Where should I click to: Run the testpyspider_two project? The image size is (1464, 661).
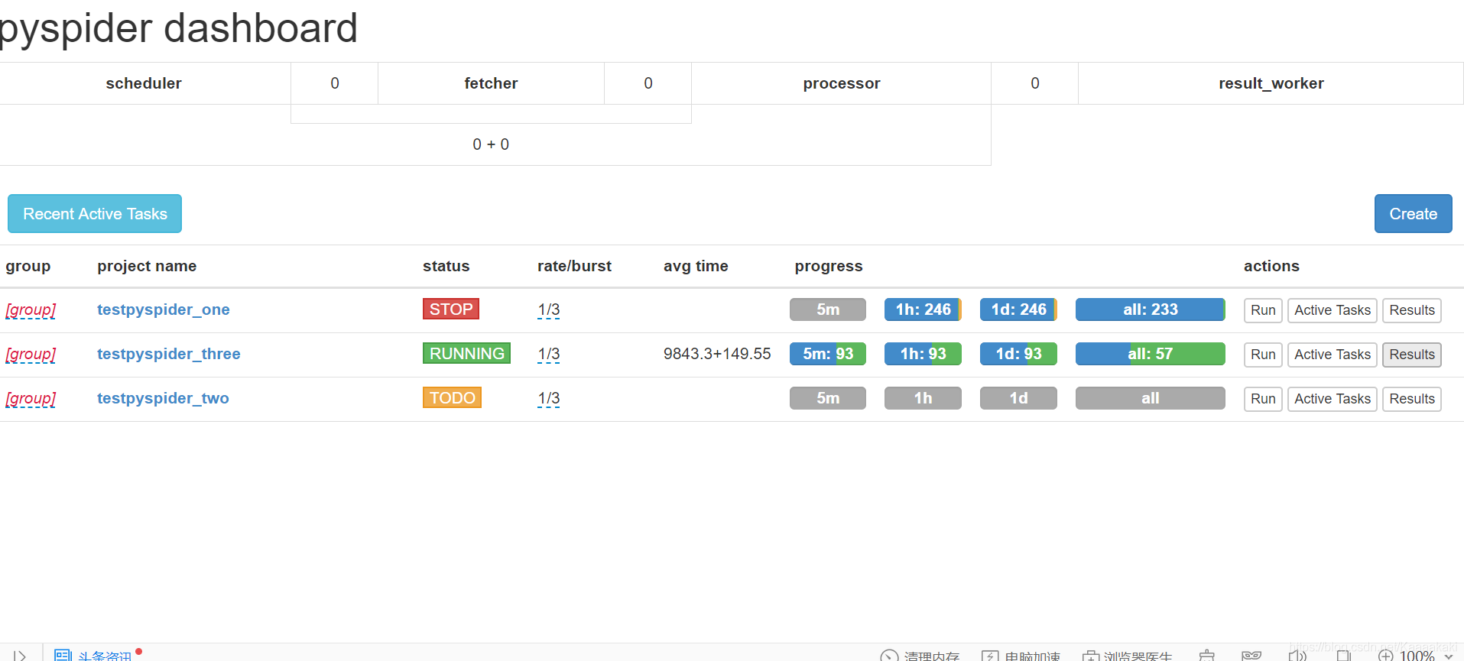click(x=1263, y=399)
